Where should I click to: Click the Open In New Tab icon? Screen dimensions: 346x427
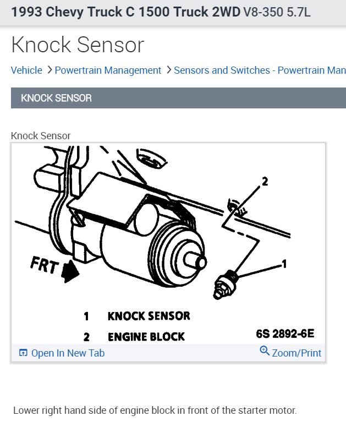tap(23, 353)
